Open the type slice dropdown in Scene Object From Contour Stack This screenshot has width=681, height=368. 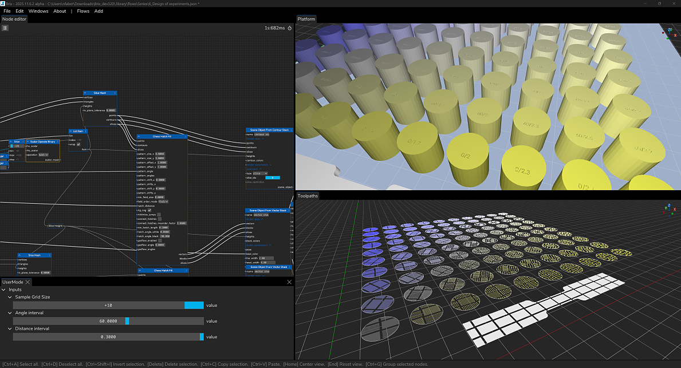click(259, 173)
